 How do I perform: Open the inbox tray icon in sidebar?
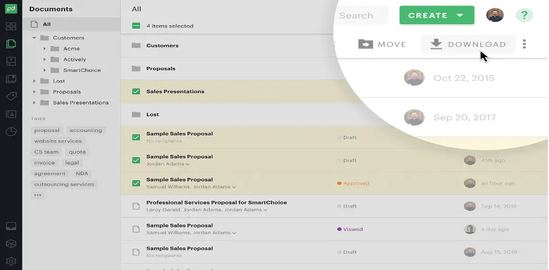[x=11, y=226]
